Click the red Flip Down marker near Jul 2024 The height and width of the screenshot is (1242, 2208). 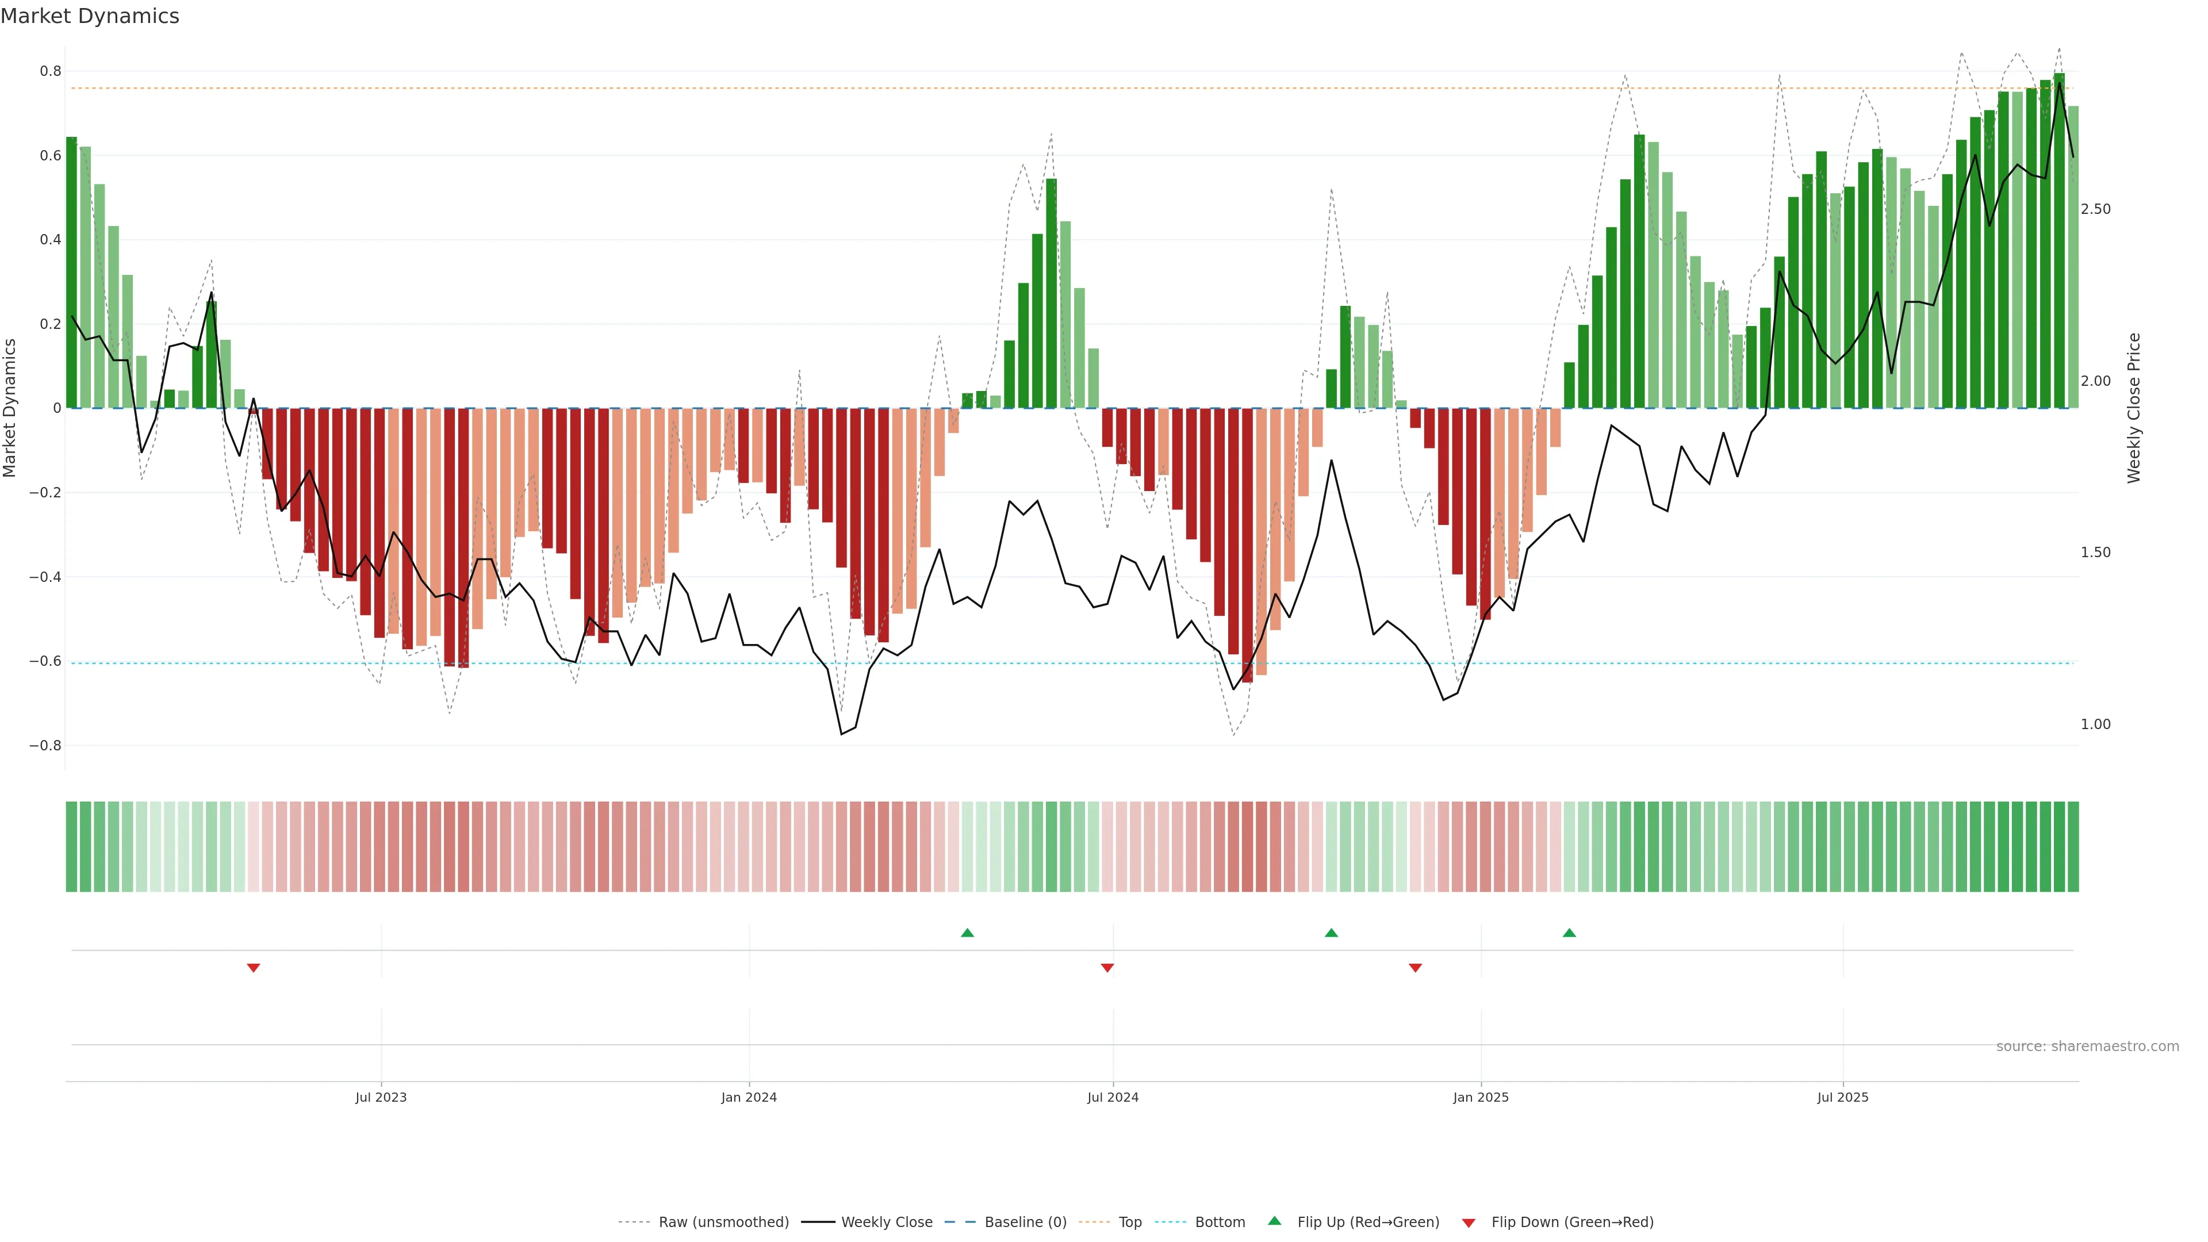[1106, 968]
